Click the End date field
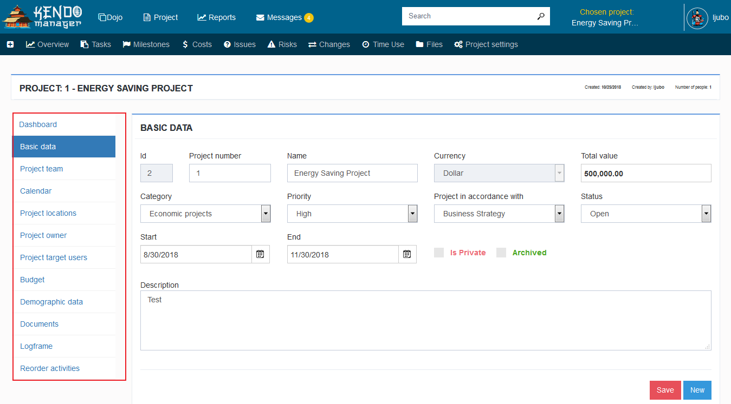Viewport: 731px width, 404px height. point(343,254)
